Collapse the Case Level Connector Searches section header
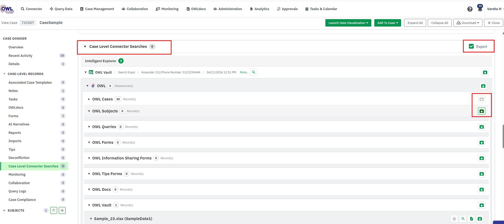504x224 pixels. click(85, 47)
